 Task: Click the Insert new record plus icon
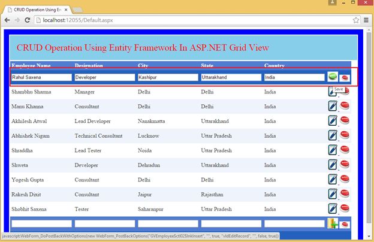coord(333,223)
